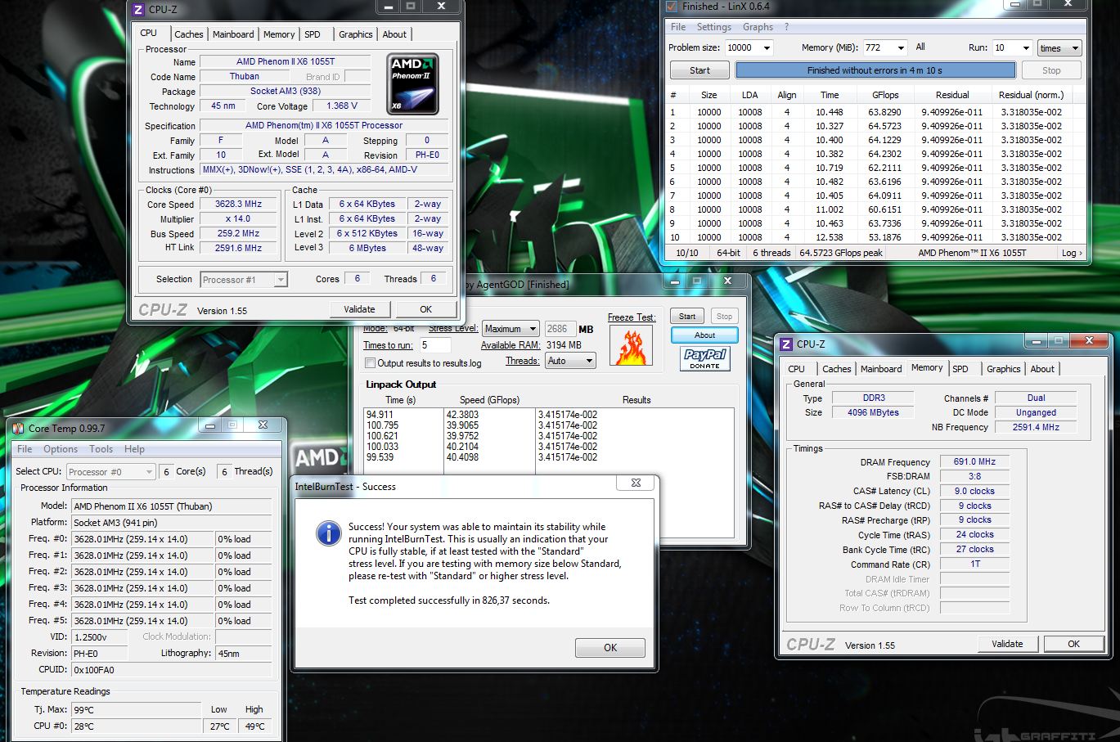Click Core Temp VID value 1.2500v
The image size is (1120, 742).
point(99,636)
